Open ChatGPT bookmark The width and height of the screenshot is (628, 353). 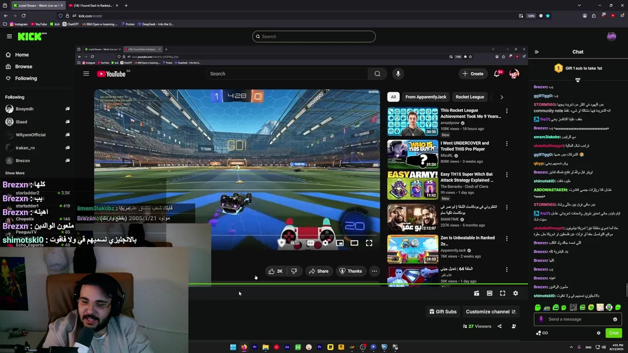70,24
